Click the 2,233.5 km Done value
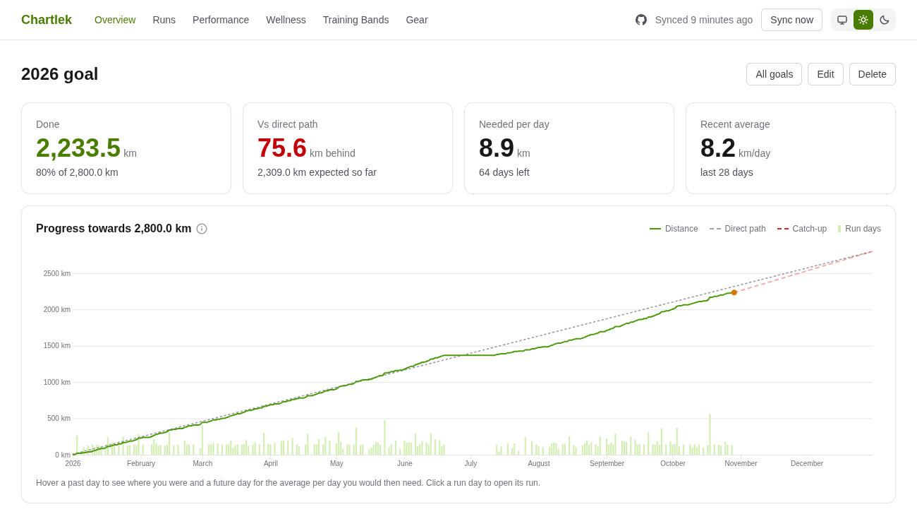Screen dimensions: 917x526 click(86, 148)
